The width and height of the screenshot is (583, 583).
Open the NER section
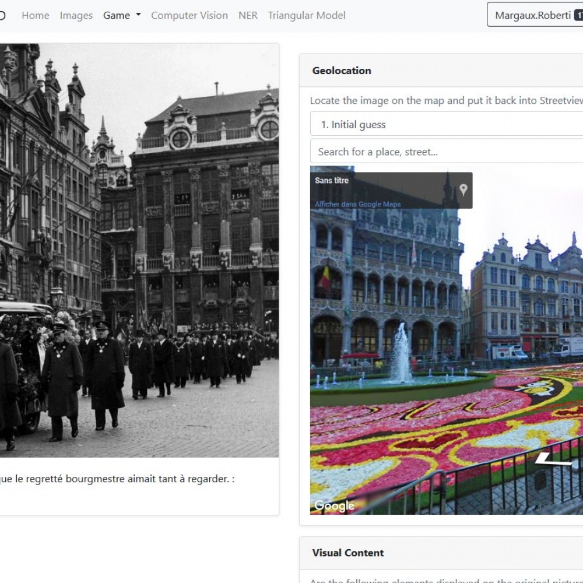(248, 15)
